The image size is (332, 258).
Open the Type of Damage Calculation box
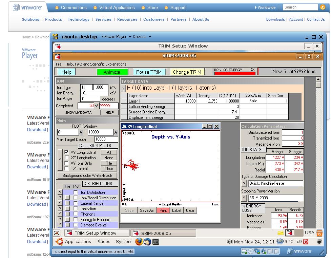pos(275,183)
